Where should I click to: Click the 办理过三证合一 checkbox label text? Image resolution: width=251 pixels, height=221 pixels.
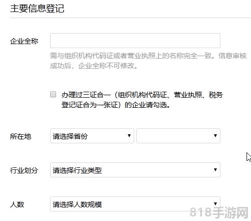coord(142,100)
